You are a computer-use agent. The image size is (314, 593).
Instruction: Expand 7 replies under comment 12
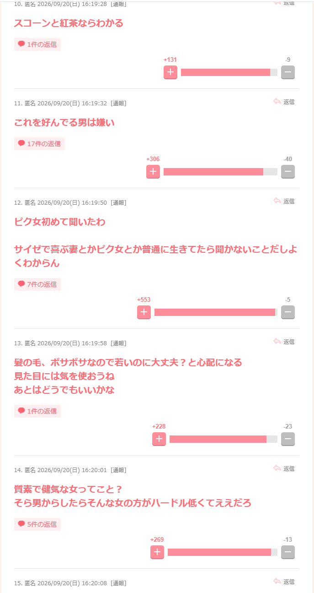pos(37,284)
